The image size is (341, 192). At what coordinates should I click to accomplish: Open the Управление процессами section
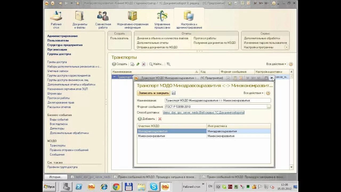tap(162, 20)
